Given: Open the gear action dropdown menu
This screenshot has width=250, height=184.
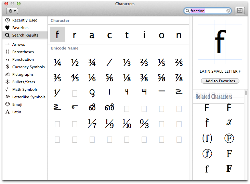Looking at the screenshot, I should click(12, 11).
